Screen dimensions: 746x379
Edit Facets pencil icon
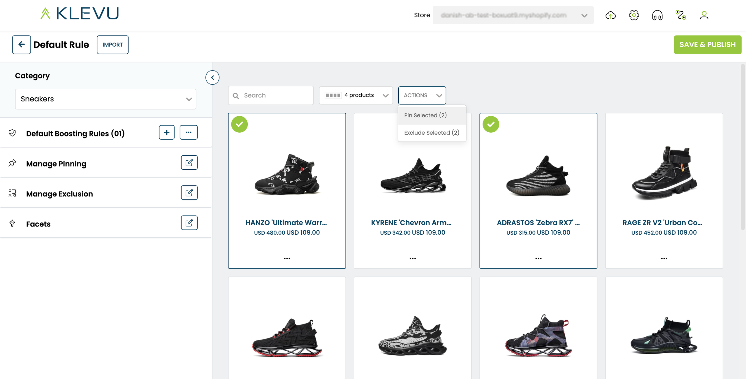pyautogui.click(x=189, y=223)
